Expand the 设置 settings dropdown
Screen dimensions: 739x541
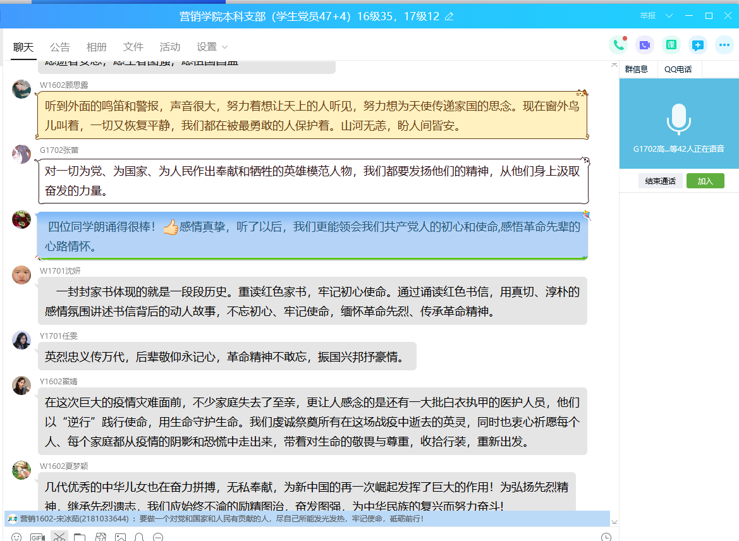[212, 47]
